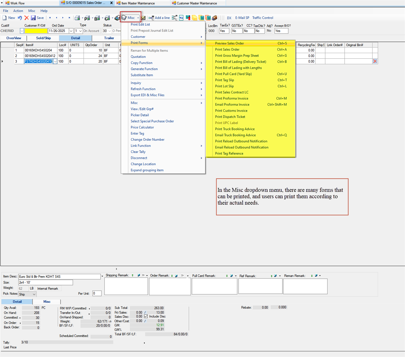
Task: Toggle the Include Disc checkbox
Action: click(146, 316)
